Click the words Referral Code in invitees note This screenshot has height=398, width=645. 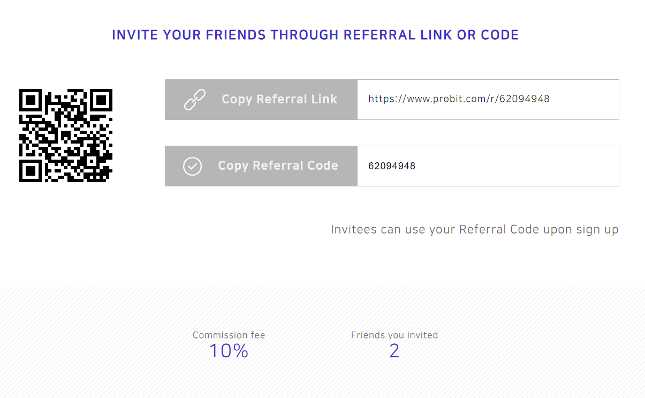pos(499,230)
